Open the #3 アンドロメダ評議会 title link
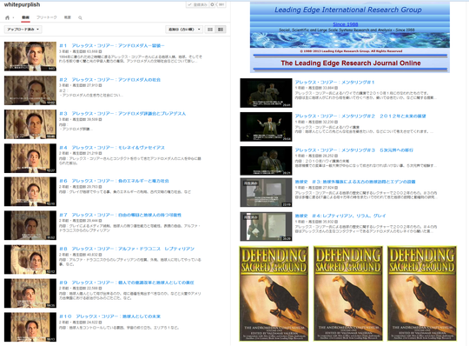This screenshot has height=346, width=469. (x=122, y=113)
